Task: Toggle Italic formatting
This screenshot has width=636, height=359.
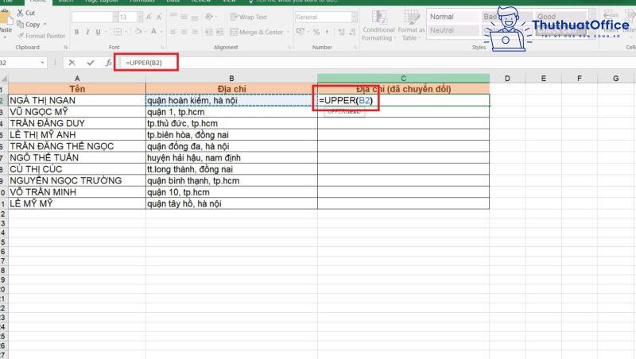Action: tap(87, 32)
